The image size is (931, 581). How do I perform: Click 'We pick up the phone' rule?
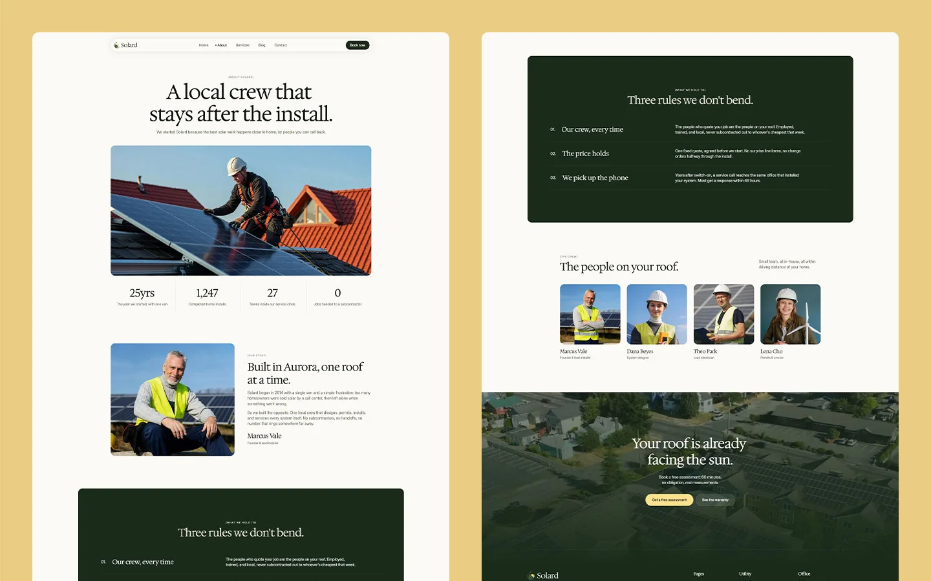[690, 178]
